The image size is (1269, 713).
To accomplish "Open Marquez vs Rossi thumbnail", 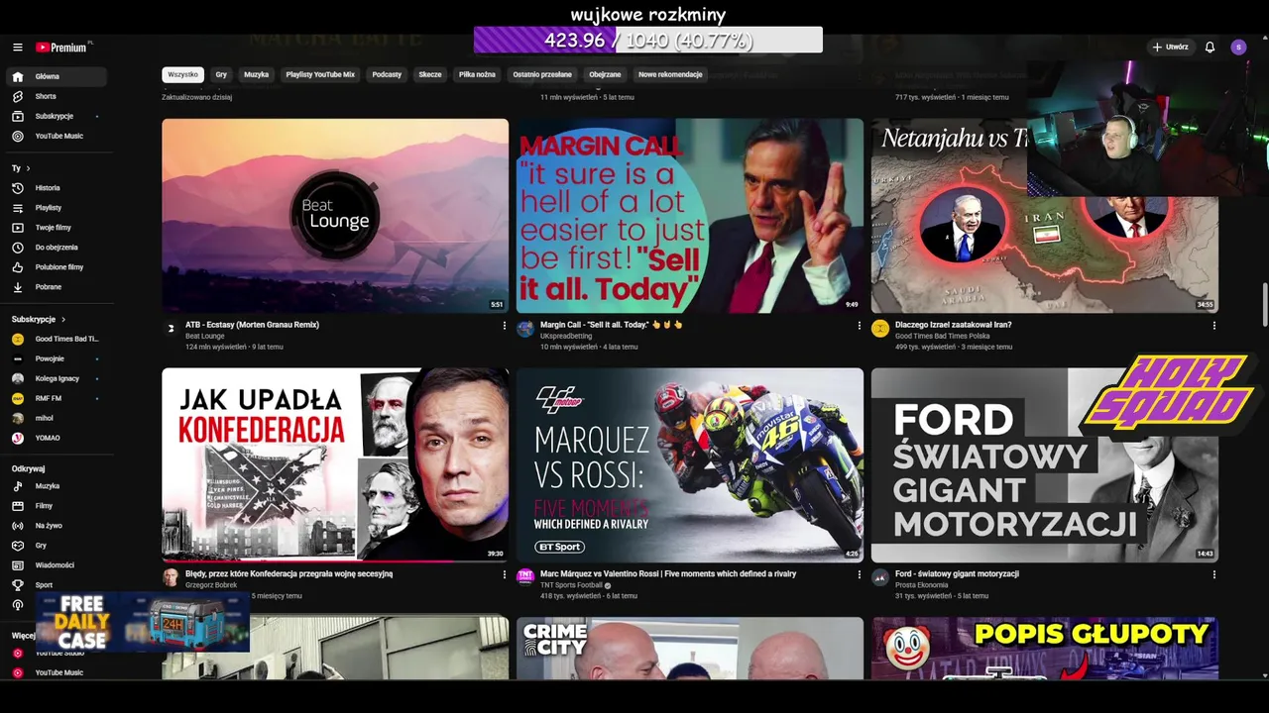I will (690, 465).
